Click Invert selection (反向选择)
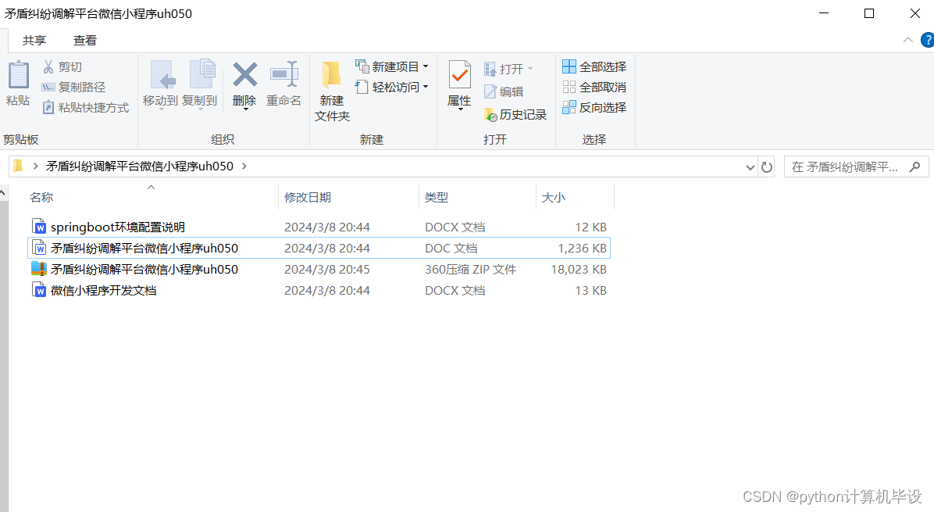This screenshot has height=512, width=934. point(594,107)
